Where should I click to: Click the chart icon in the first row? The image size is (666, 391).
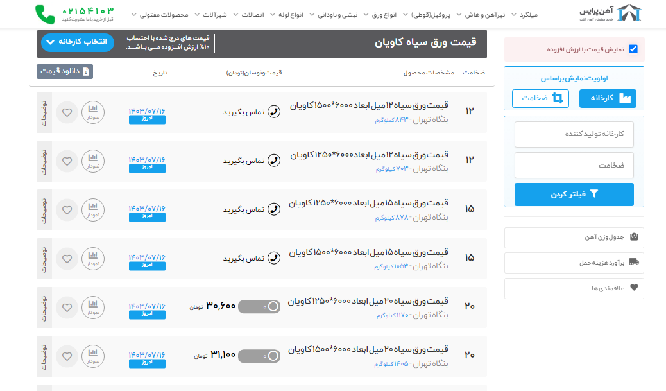coord(93,112)
